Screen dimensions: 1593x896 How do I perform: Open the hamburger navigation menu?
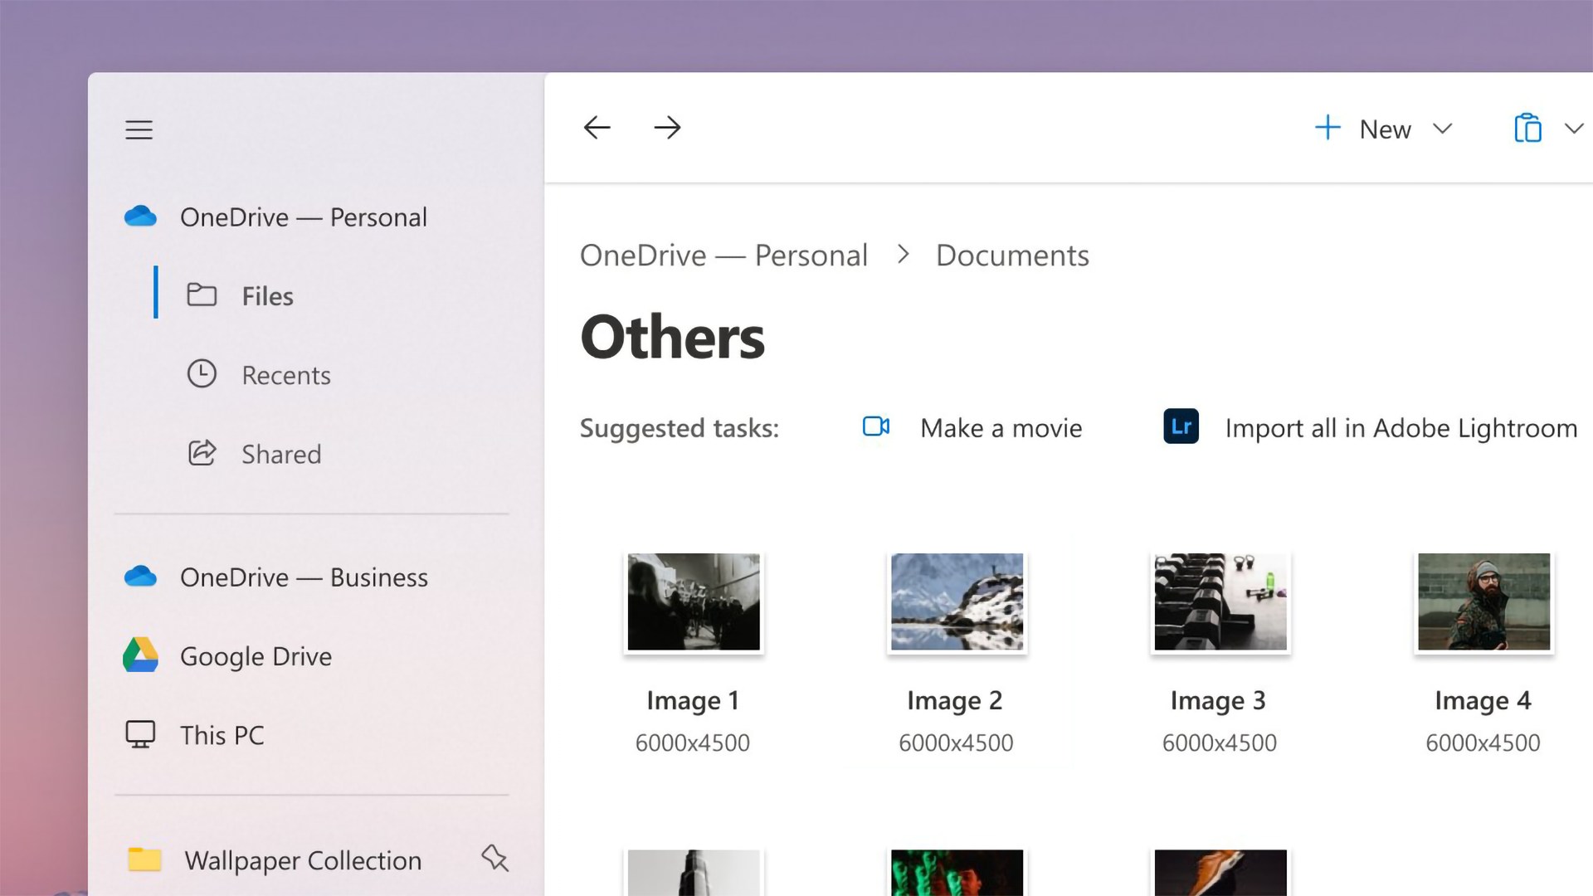pos(139,129)
